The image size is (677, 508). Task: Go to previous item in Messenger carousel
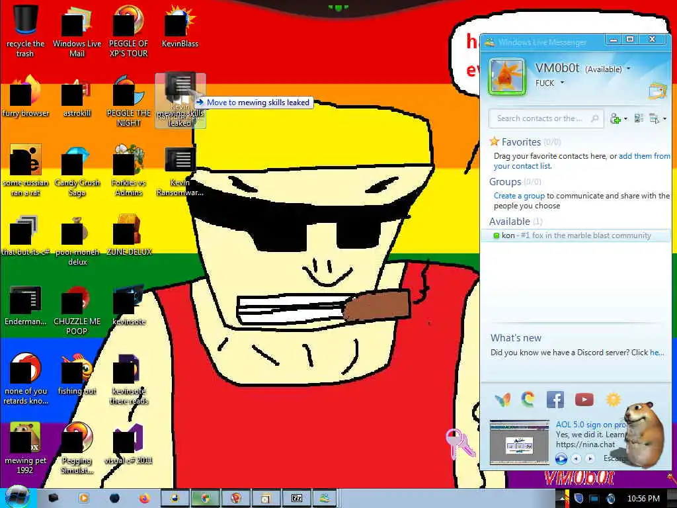(576, 458)
